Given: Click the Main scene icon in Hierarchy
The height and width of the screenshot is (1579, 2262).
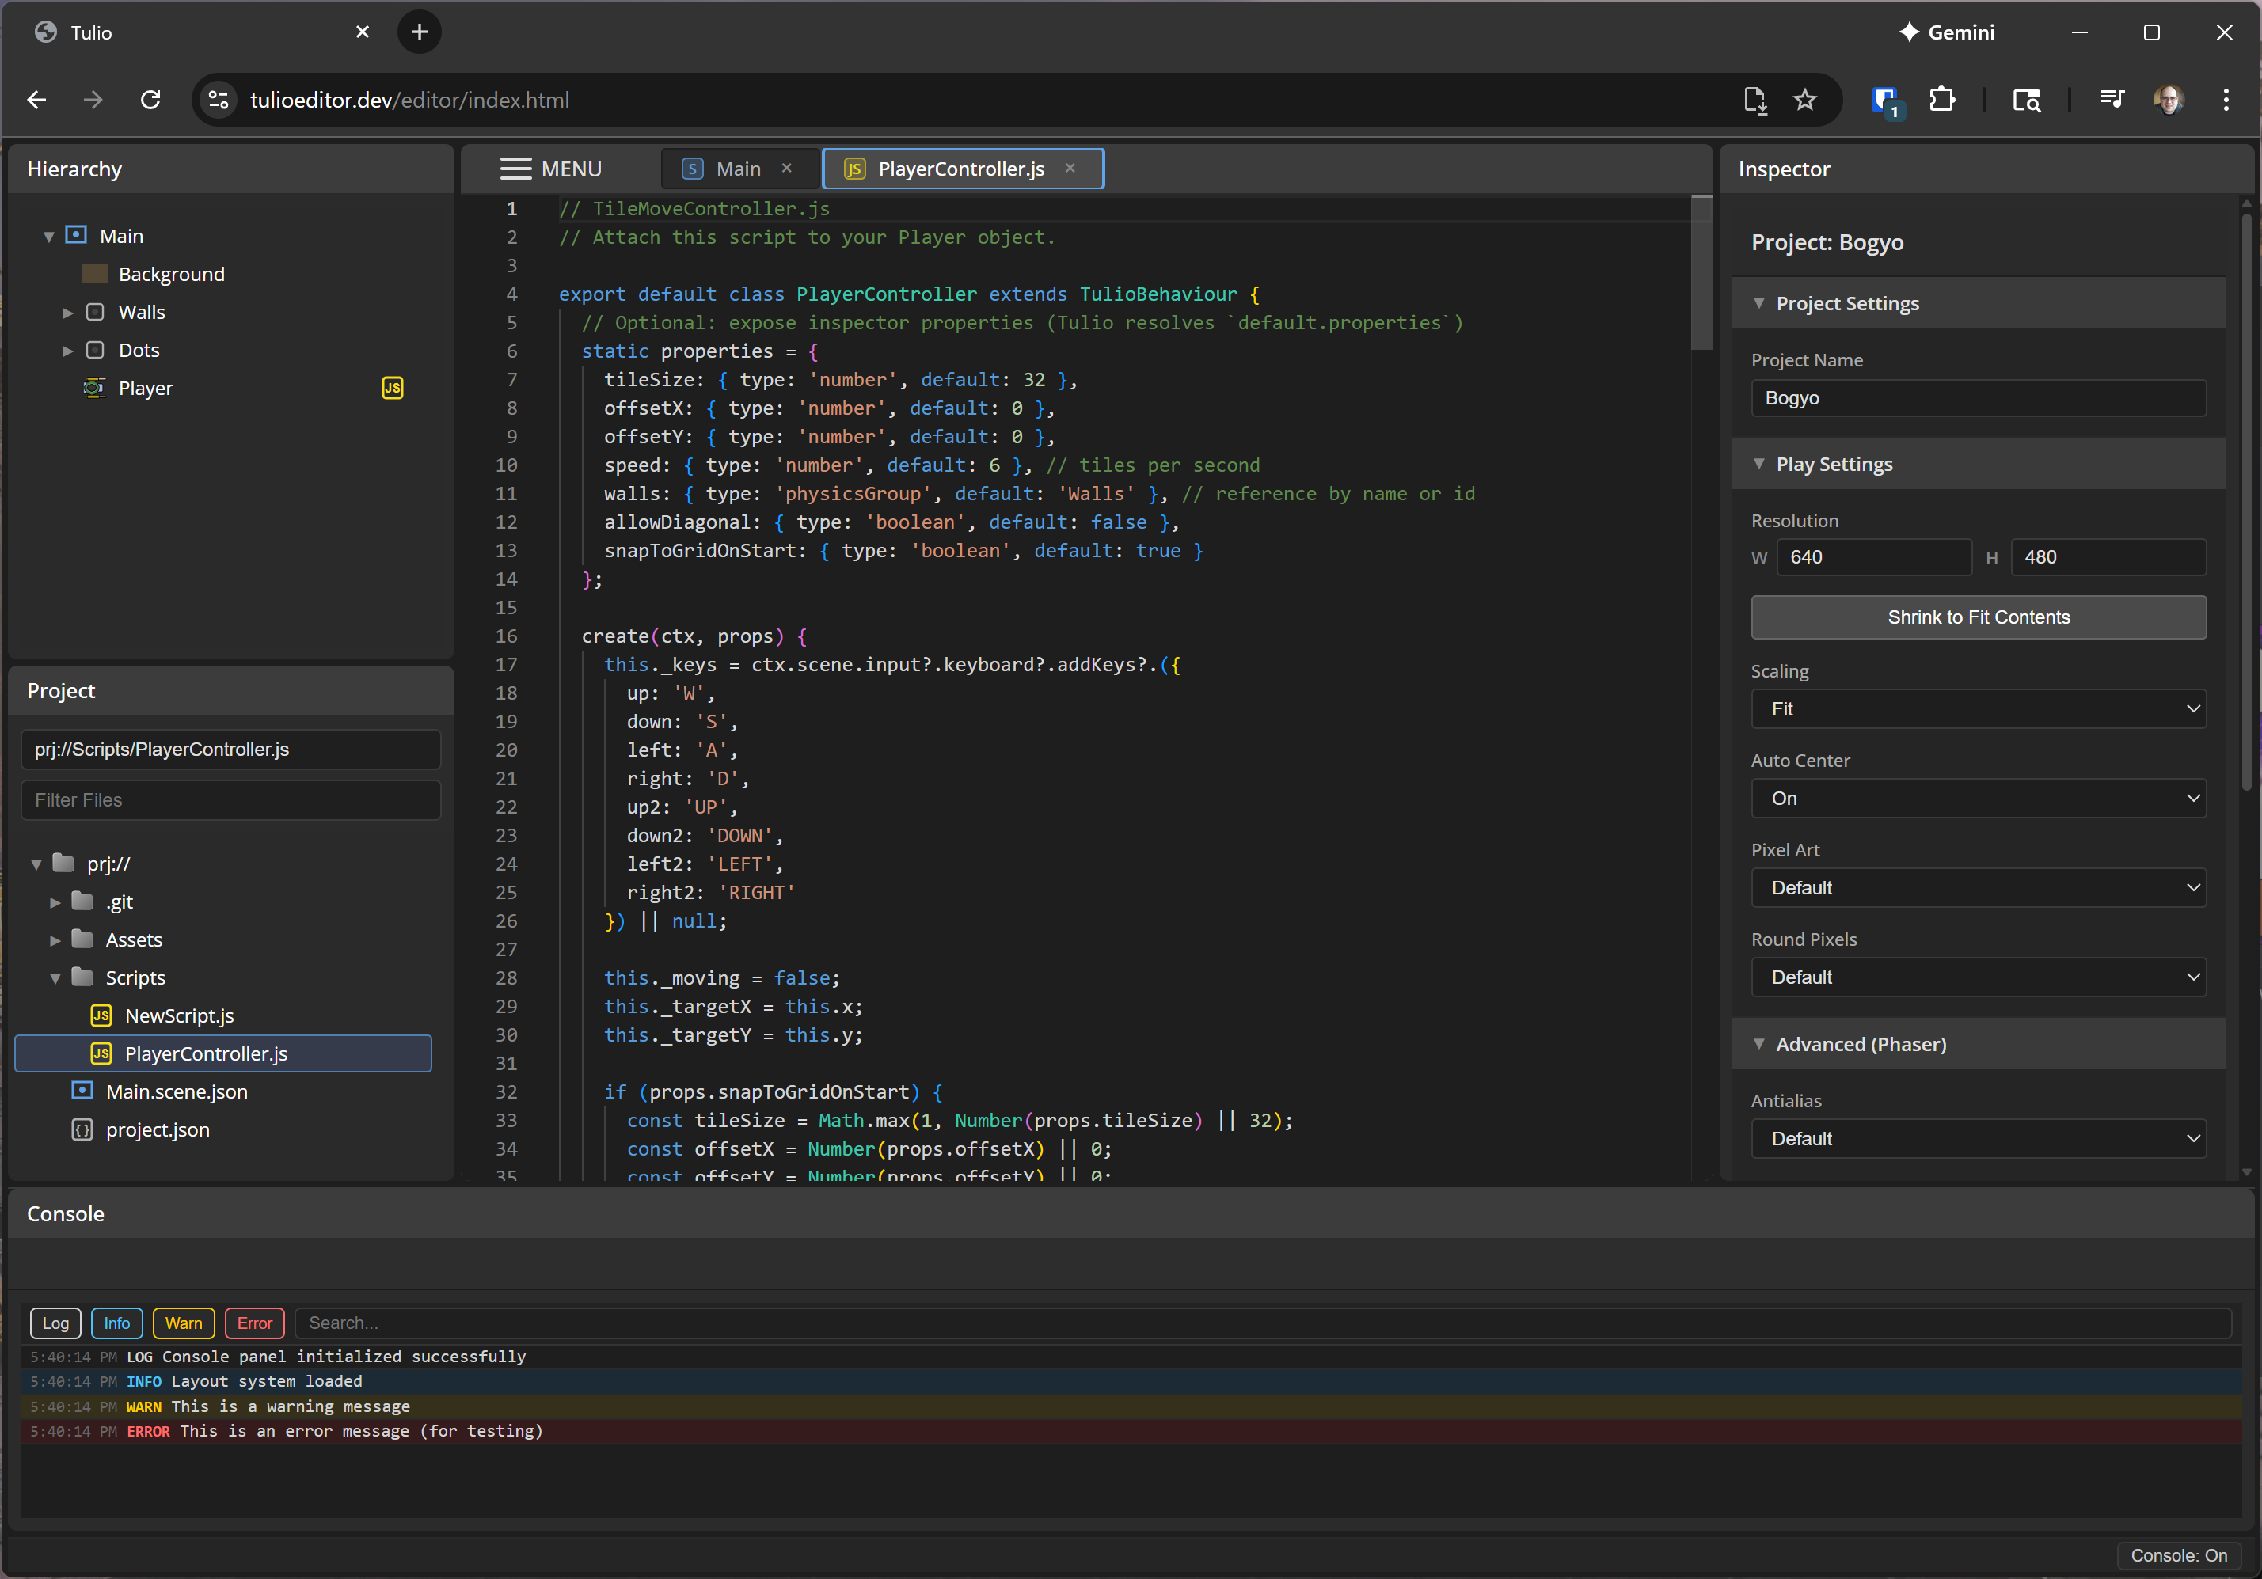Looking at the screenshot, I should coord(76,235).
